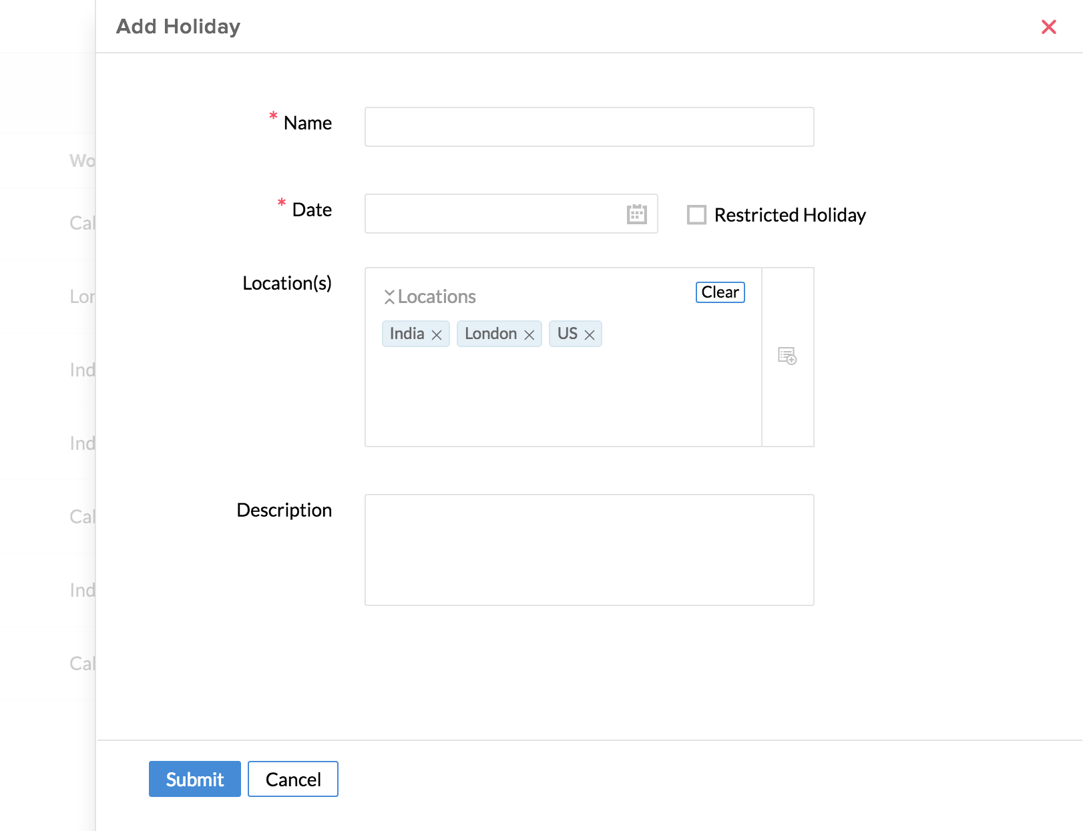Clear all selected locations

tap(720, 292)
